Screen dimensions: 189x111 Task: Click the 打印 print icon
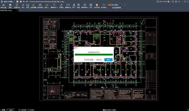91,6
